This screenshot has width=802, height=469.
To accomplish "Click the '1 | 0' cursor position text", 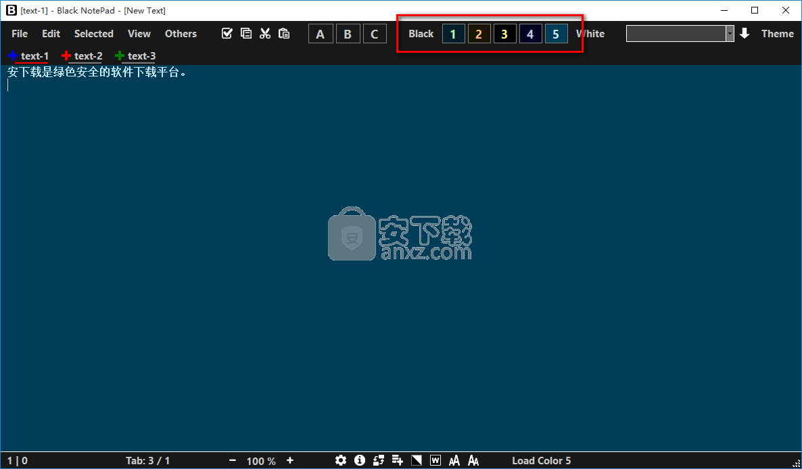I will tap(18, 461).
